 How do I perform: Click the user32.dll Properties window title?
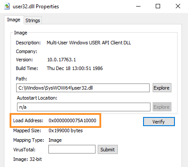pyautogui.click(x=36, y=7)
